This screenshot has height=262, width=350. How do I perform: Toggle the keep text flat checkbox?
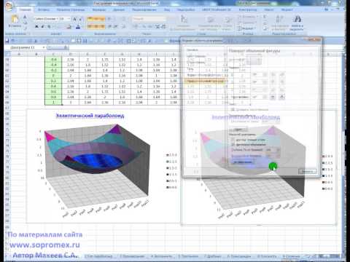pos(233,110)
